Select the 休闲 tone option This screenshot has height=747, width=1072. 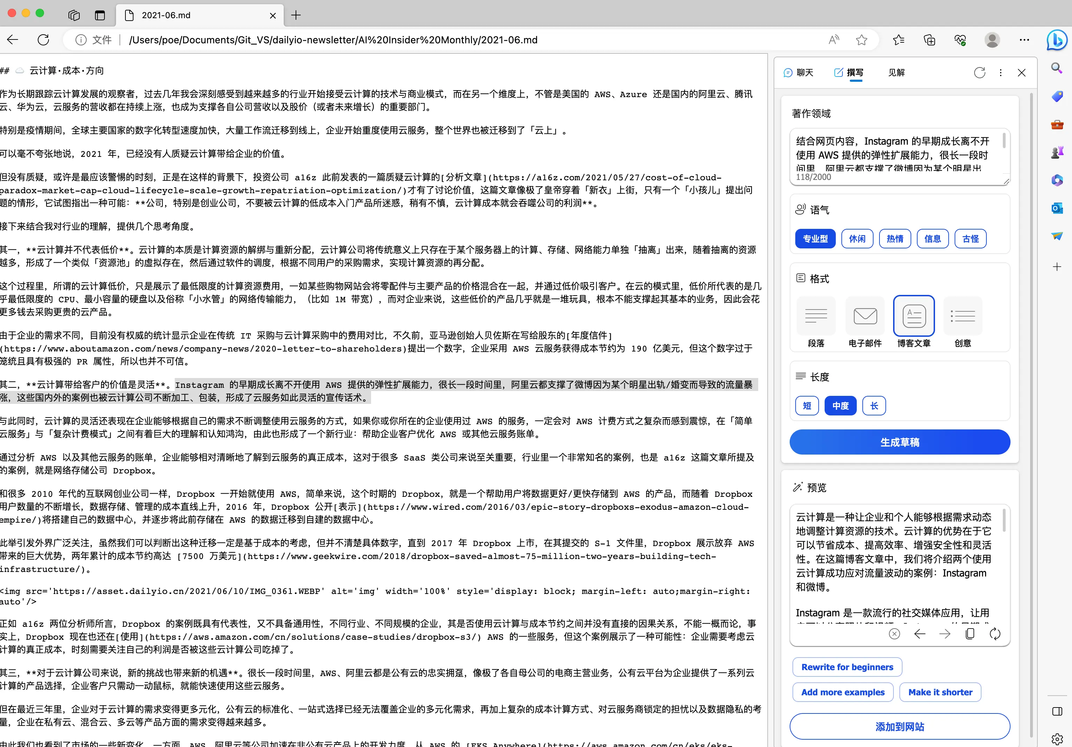coord(857,239)
